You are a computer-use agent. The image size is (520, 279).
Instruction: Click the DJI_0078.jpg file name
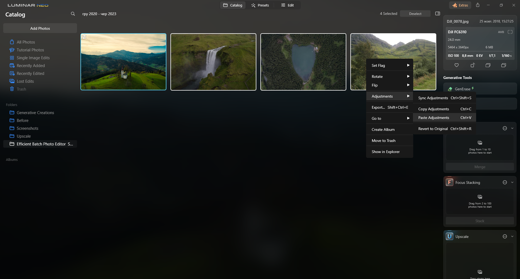click(457, 21)
